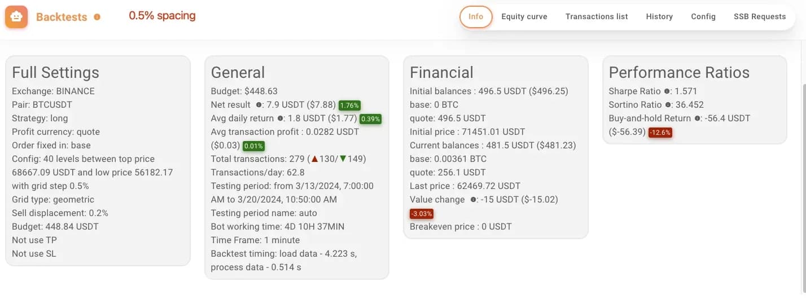The image size is (806, 299).
Task: Open the Equity curve tab
Action: click(x=524, y=16)
